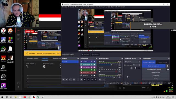The height and width of the screenshot is (99, 176).
Task: Unlock the green оповещения source
Action: point(94,70)
